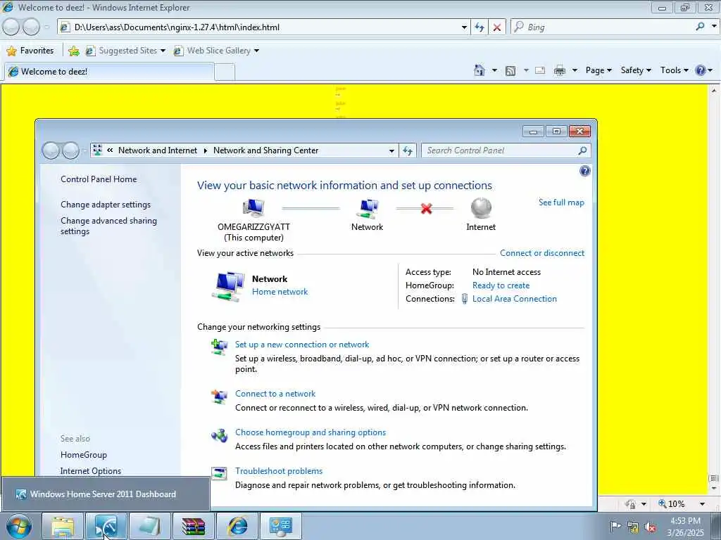Open Control Panel Home link

coord(99,179)
